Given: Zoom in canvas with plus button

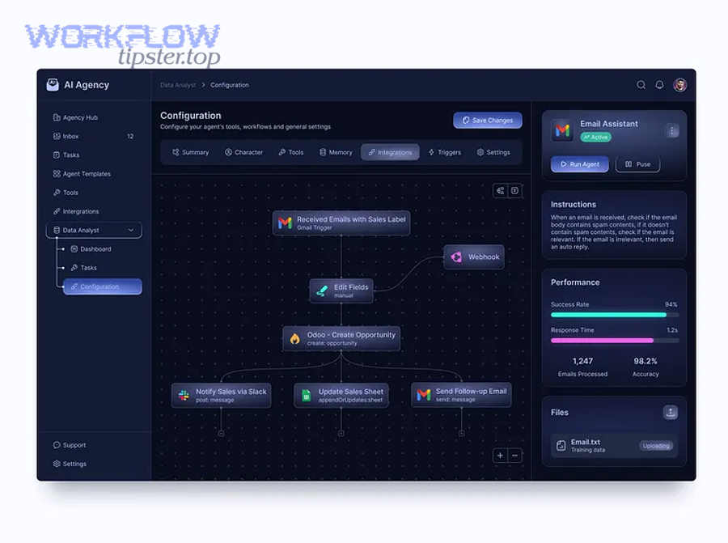Looking at the screenshot, I should [x=500, y=456].
